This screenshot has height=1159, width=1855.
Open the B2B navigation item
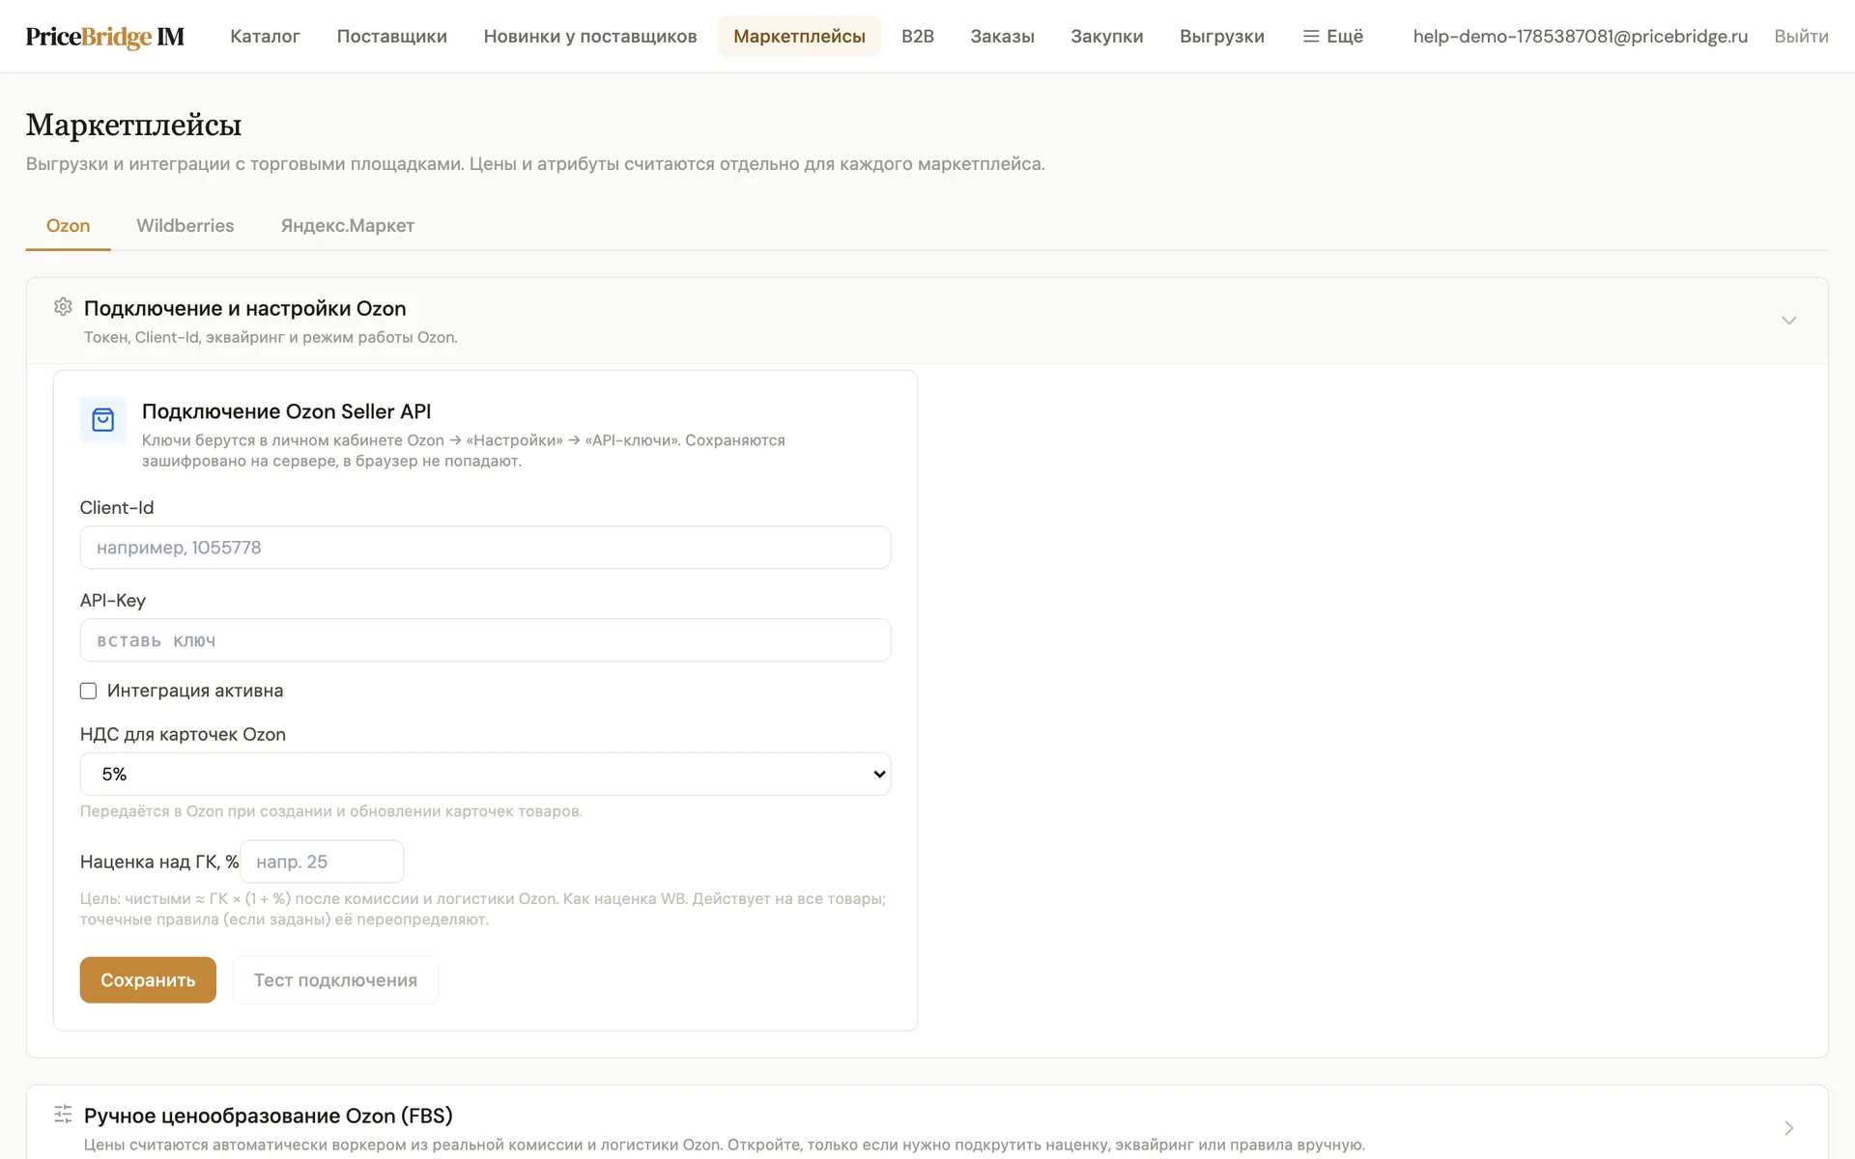918,37
